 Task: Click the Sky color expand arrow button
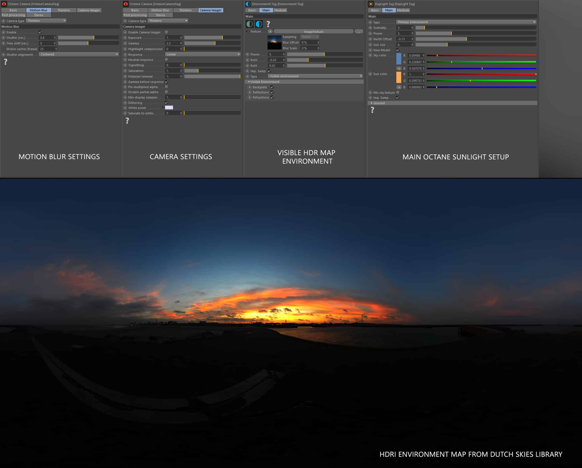[x=399, y=69]
